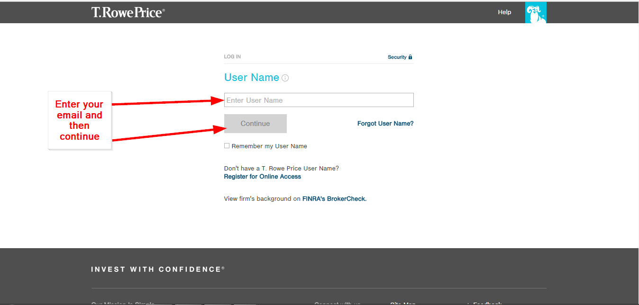Click the User Name info icon
Viewport: 639px width, 305px height.
(x=285, y=78)
